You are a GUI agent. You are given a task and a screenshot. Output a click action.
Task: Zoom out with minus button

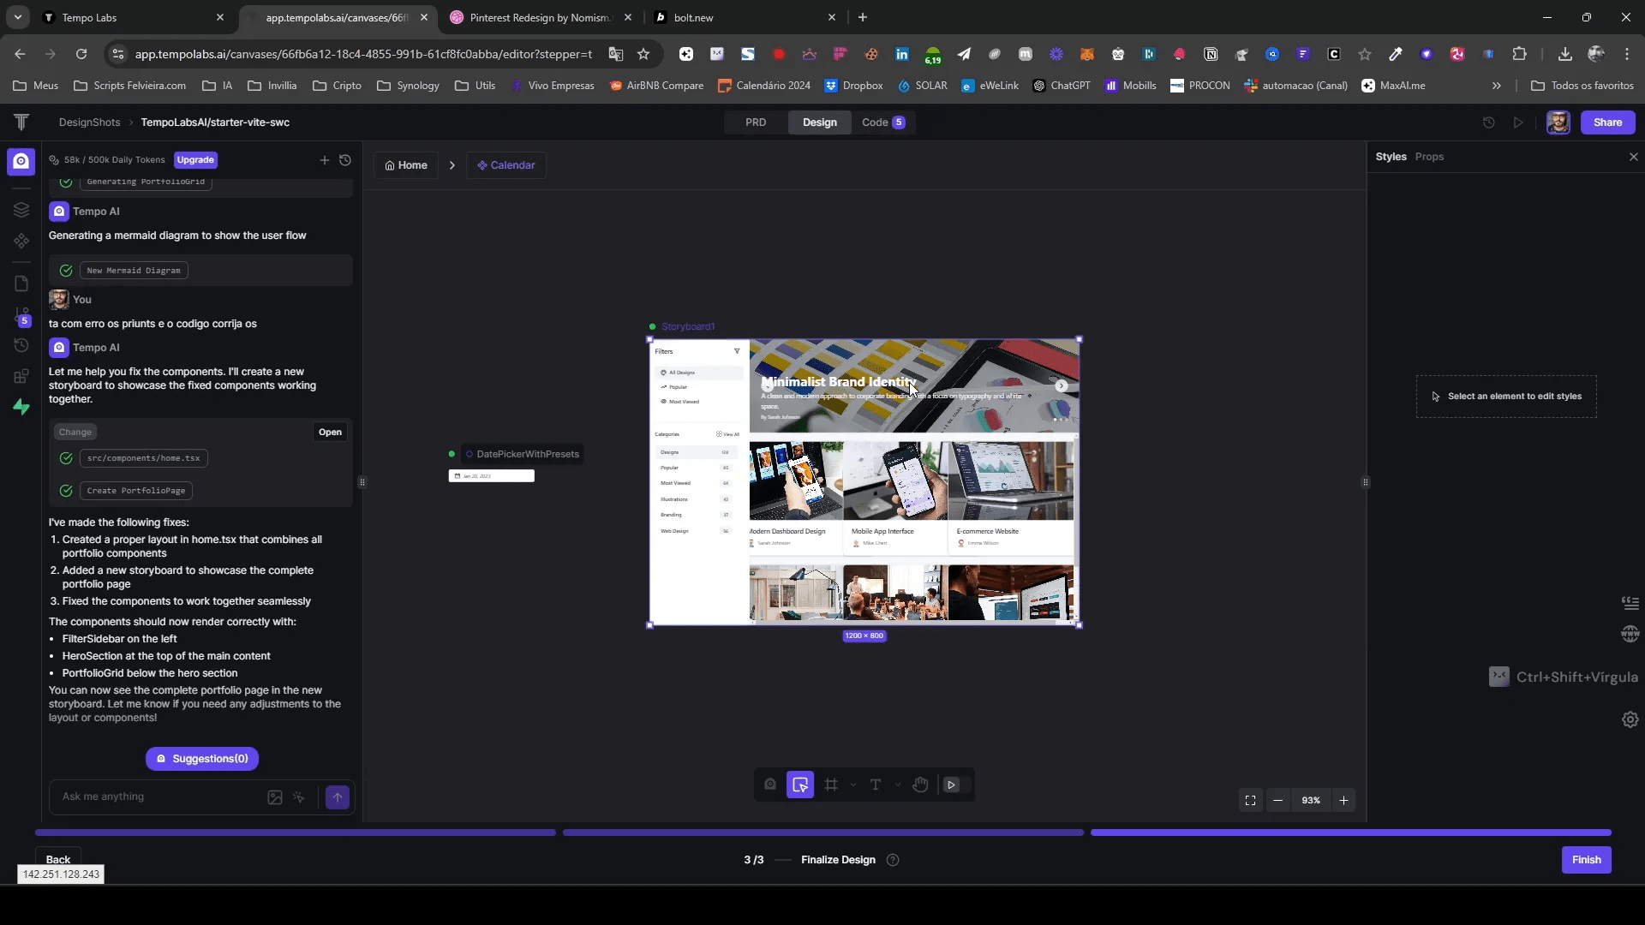(x=1277, y=801)
